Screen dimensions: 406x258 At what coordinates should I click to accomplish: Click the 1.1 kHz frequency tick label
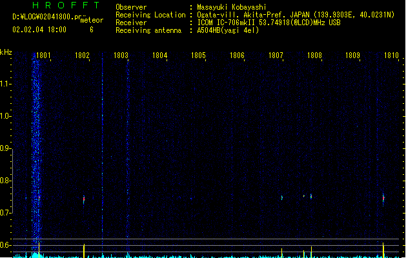point(6,84)
